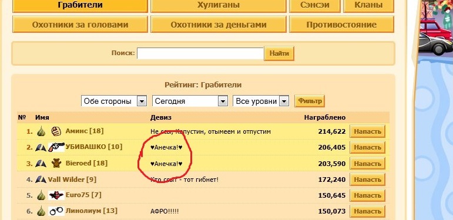This screenshot has height=220, width=453.
Task: Go to the Кланы tab
Action: pos(368,6)
